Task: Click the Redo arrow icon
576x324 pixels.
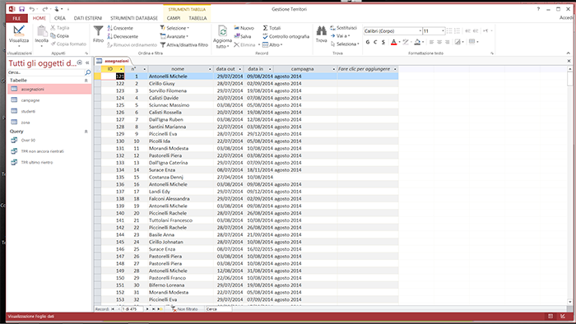Action: [x=44, y=9]
